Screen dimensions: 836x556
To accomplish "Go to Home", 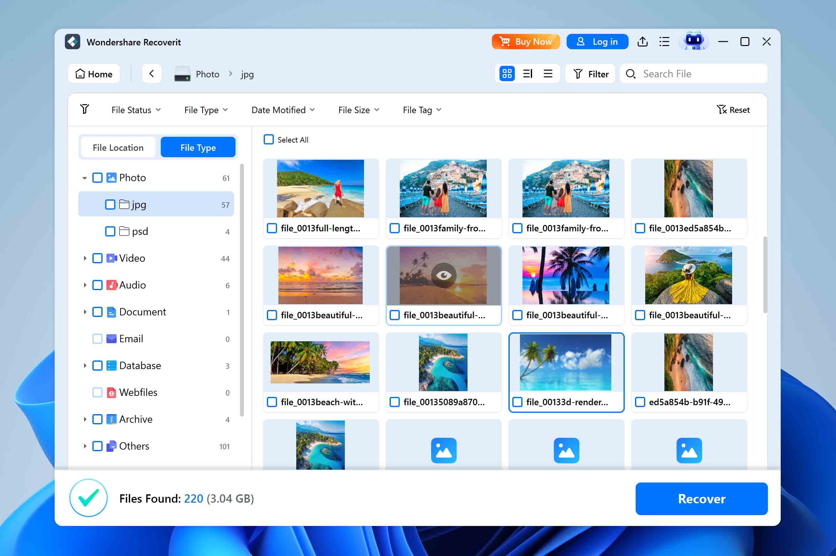I will [x=94, y=74].
